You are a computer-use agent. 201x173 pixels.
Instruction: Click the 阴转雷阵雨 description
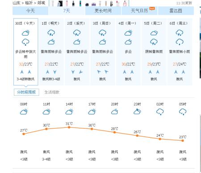tap(154, 52)
